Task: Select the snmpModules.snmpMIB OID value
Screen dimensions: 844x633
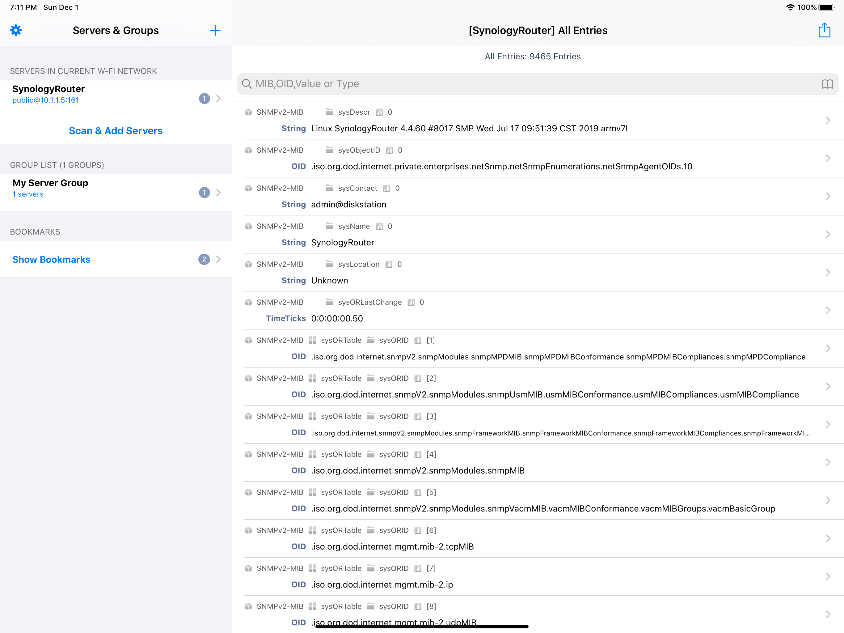Action: point(418,470)
